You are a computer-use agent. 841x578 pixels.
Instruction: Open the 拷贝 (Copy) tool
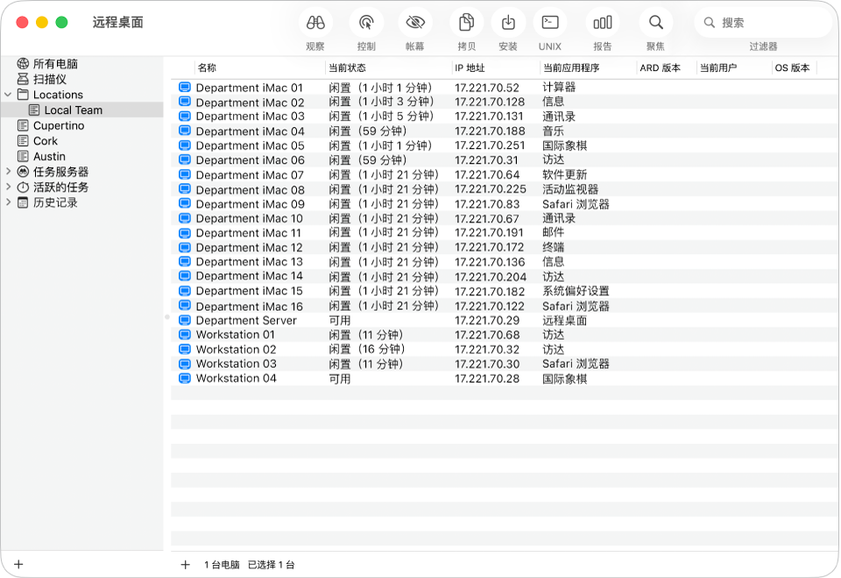click(x=465, y=22)
